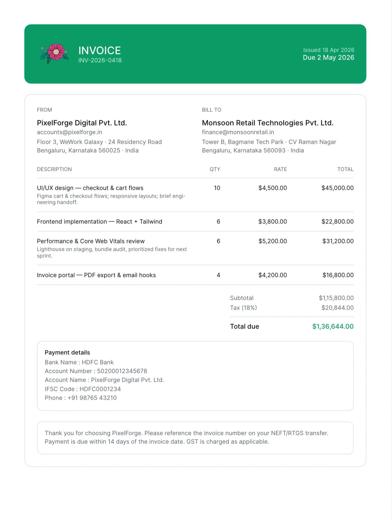Click the DESCRIPTION column header
Viewport: 392px width, 520px height.
tap(54, 169)
